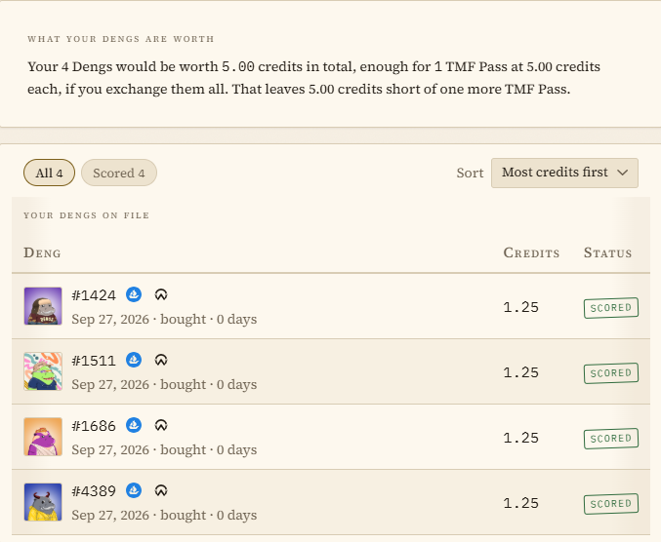
Task: Click the #4389 Deng ID text
Action: click(94, 491)
